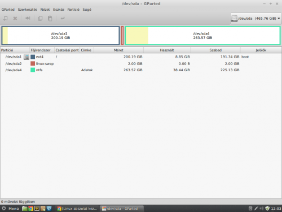Sort by the Jelölők column header
Image resolution: width=282 pixels, height=212 pixels.
coord(261,50)
